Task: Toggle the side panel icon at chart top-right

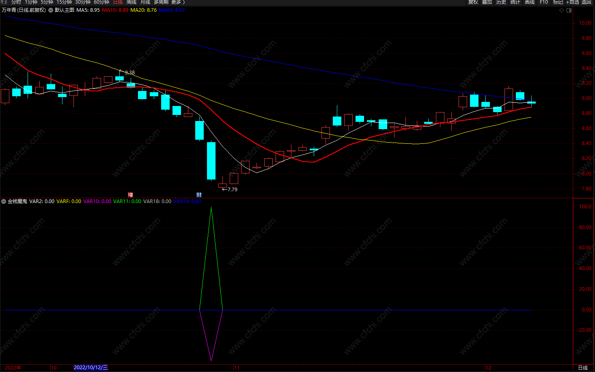Action: click(x=569, y=10)
